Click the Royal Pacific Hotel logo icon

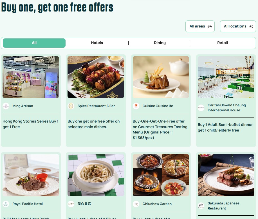point(6,204)
